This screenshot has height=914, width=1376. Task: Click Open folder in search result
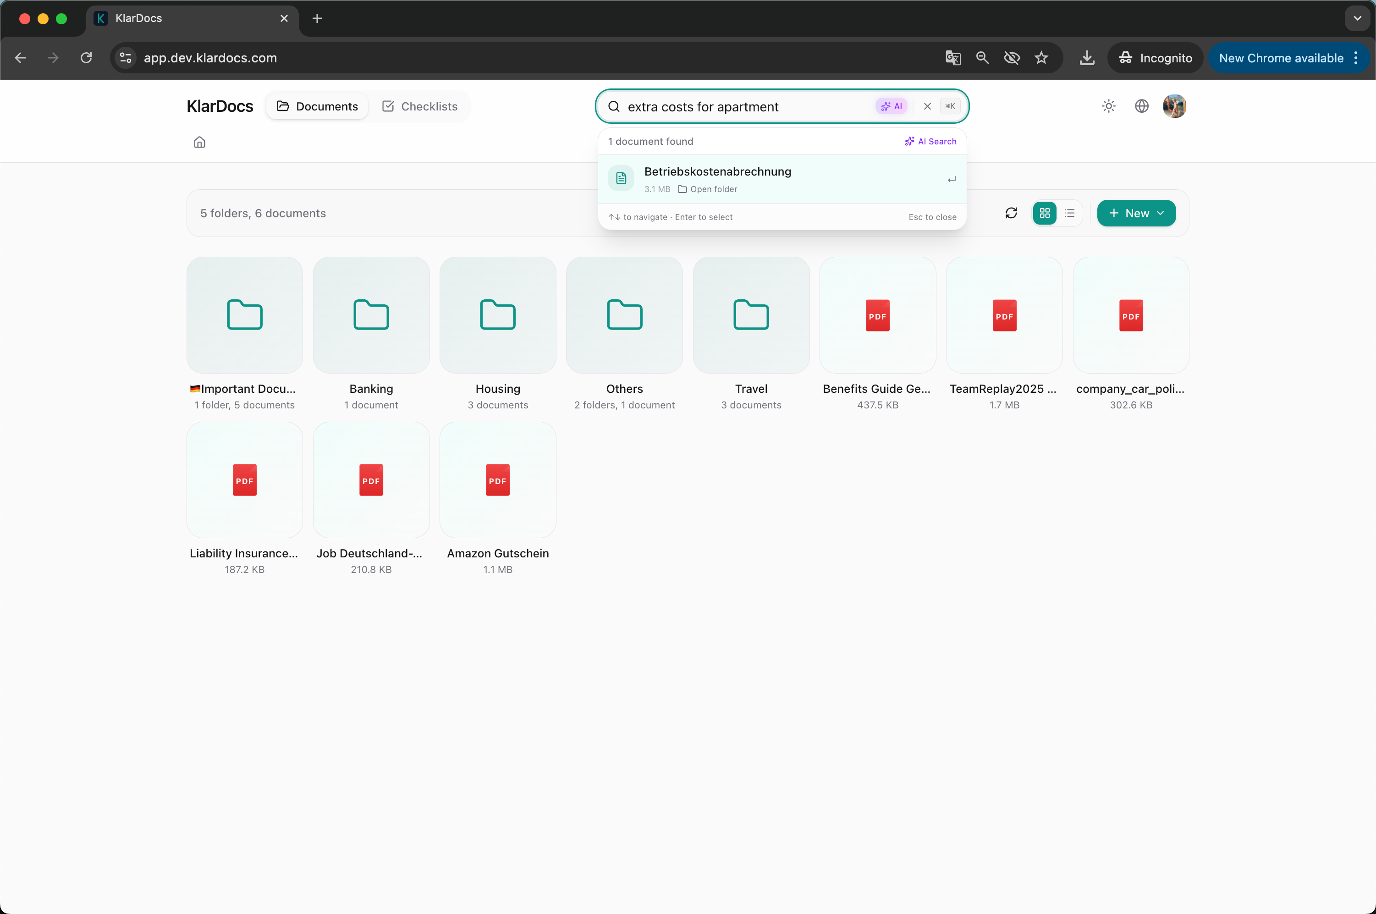pos(708,189)
